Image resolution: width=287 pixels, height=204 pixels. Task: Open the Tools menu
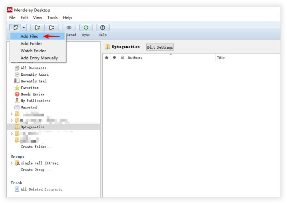[x=52, y=18]
